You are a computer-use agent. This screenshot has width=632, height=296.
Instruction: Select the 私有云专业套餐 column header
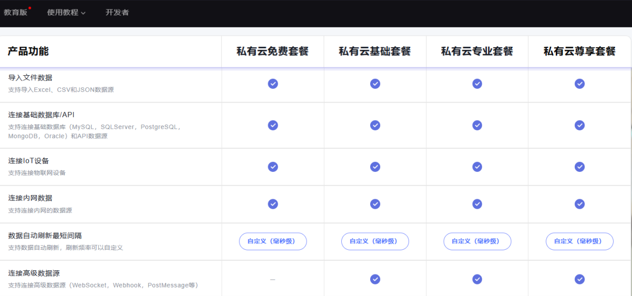pos(477,52)
